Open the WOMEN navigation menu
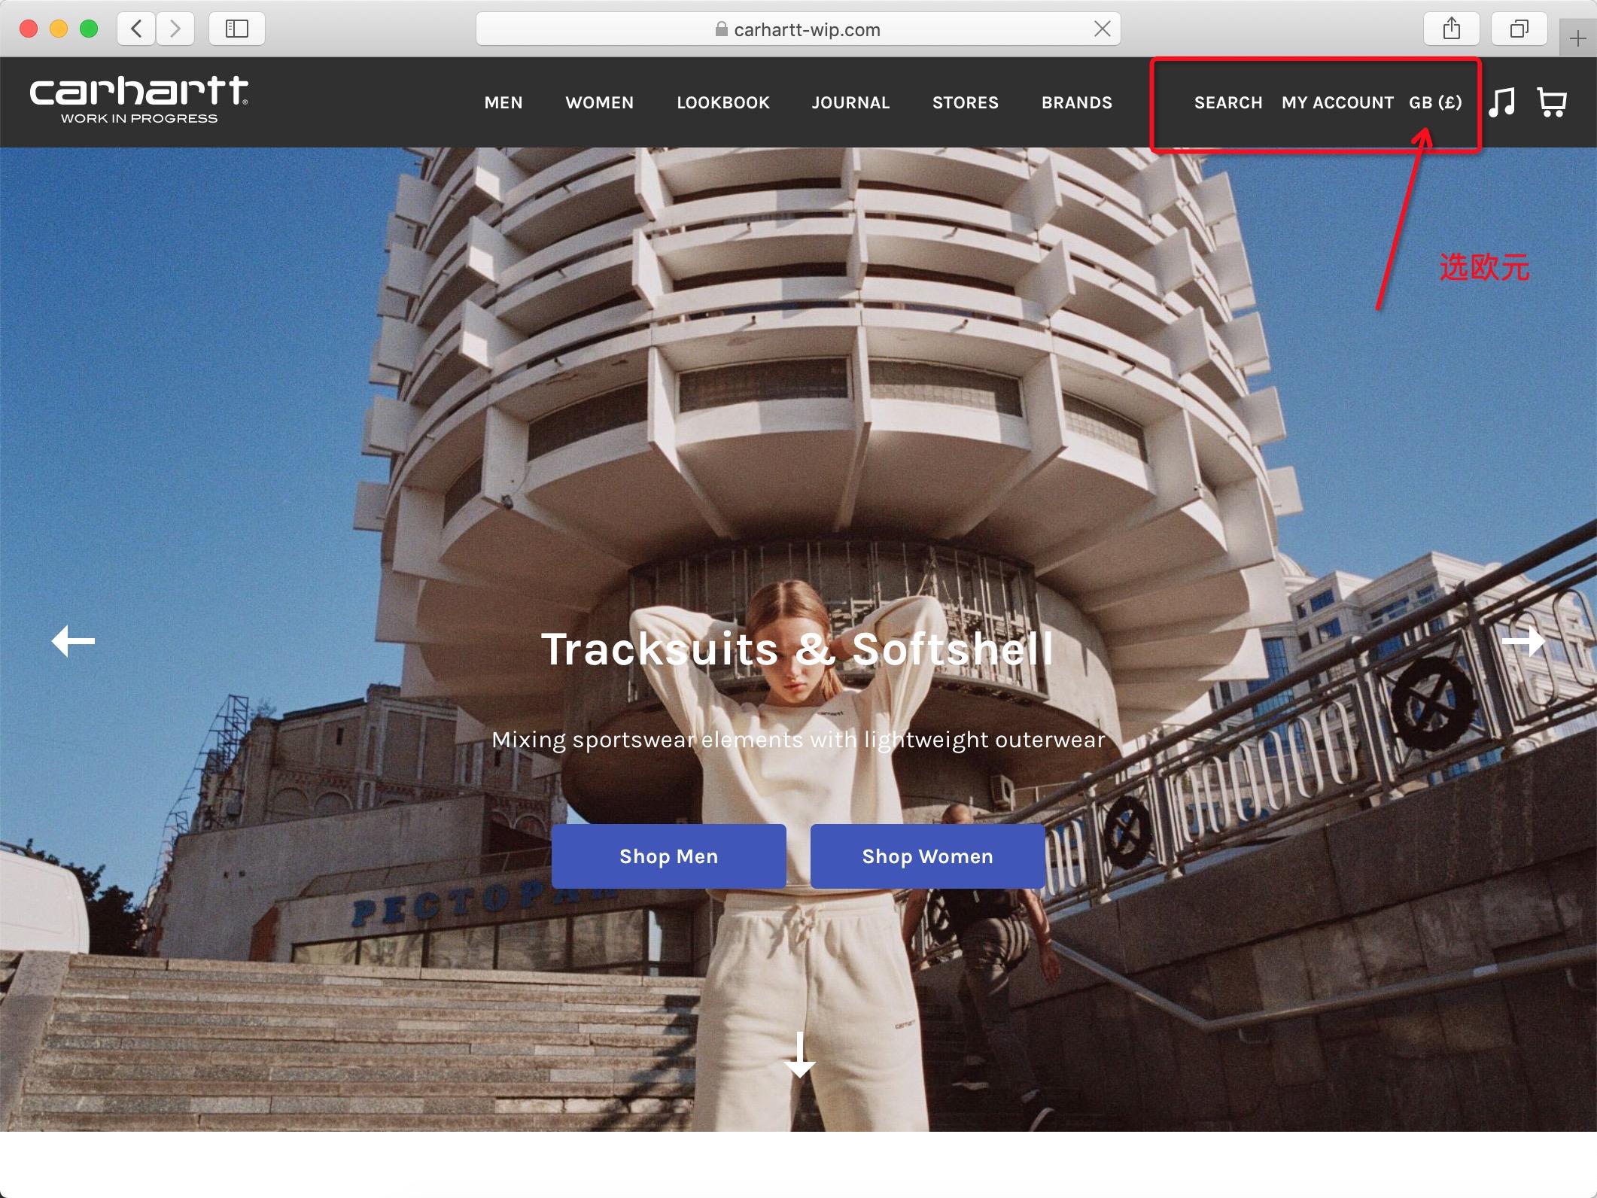 coord(599,102)
